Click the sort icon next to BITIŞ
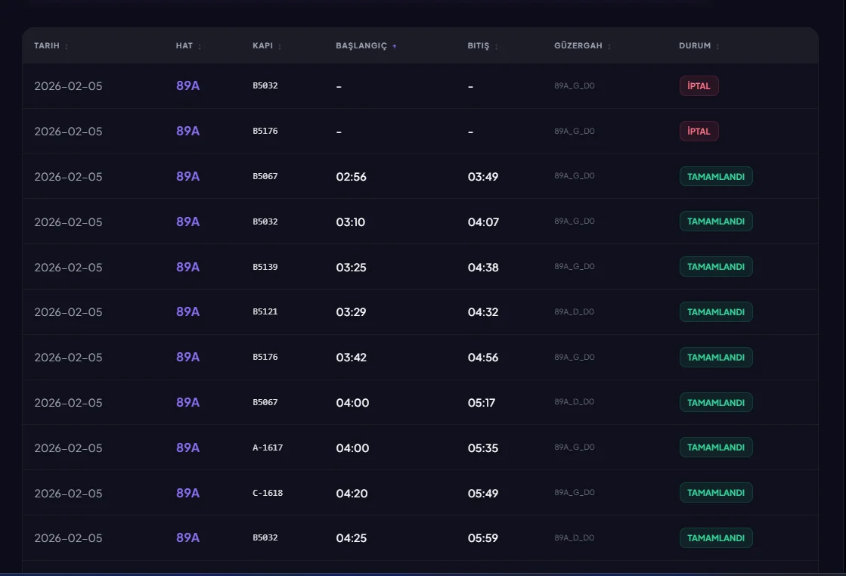 [496, 46]
